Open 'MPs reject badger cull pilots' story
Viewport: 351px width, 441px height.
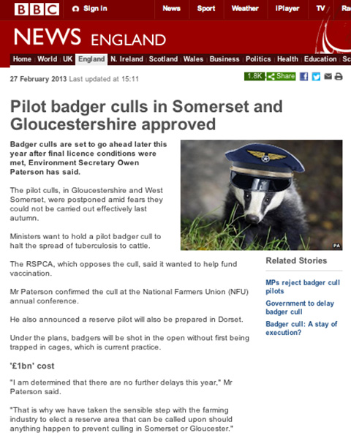click(303, 287)
